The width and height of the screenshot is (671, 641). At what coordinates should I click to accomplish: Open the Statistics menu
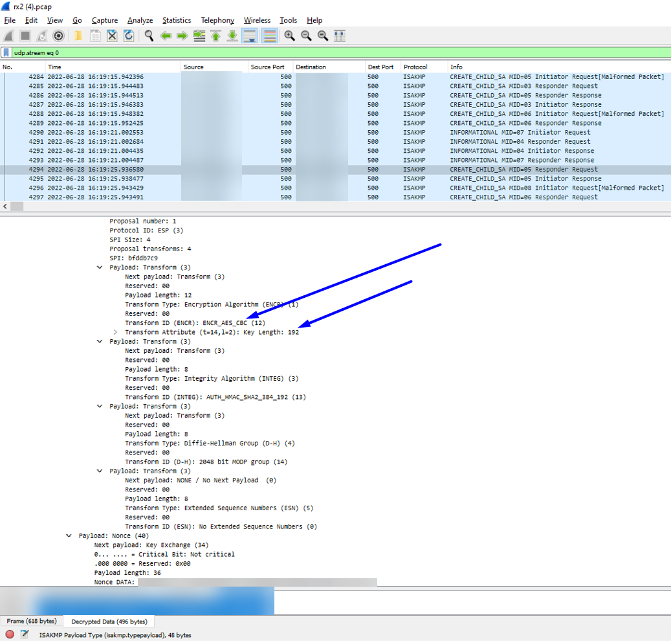pos(176,20)
